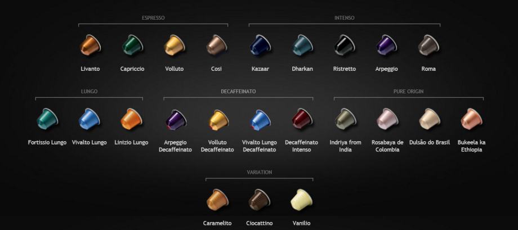Choose the dark blue Kazaar capsule
The width and height of the screenshot is (518, 230).
pos(260,45)
